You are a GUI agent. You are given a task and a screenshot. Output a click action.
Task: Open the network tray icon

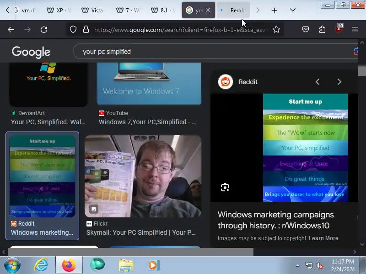[308, 265]
